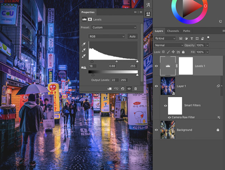Switch to the Paths tab
Viewport: 225px width, 170px height.
coord(187,31)
